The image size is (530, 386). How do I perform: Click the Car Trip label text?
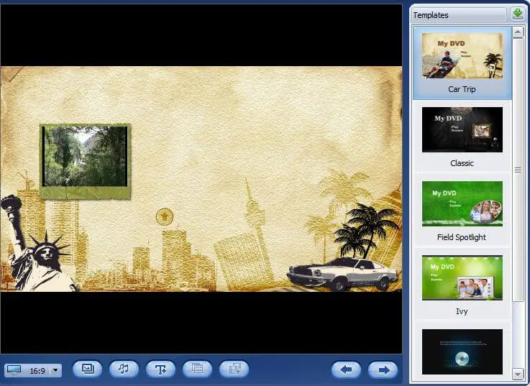click(x=462, y=89)
